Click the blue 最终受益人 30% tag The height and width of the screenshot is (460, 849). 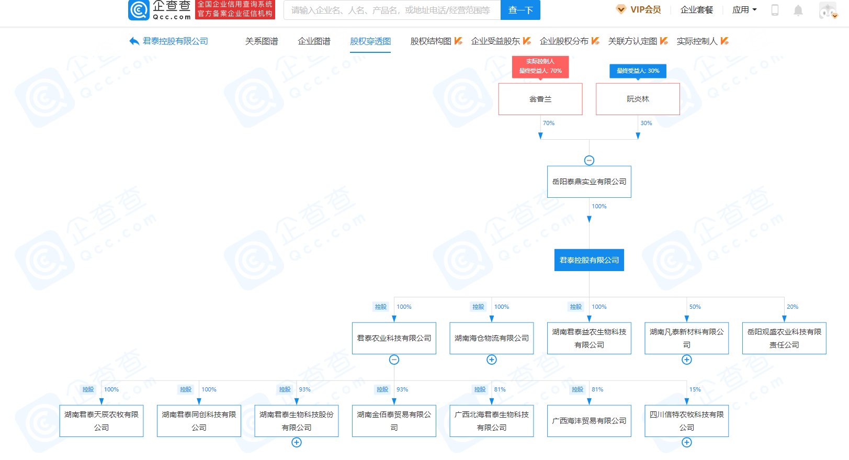pos(638,71)
